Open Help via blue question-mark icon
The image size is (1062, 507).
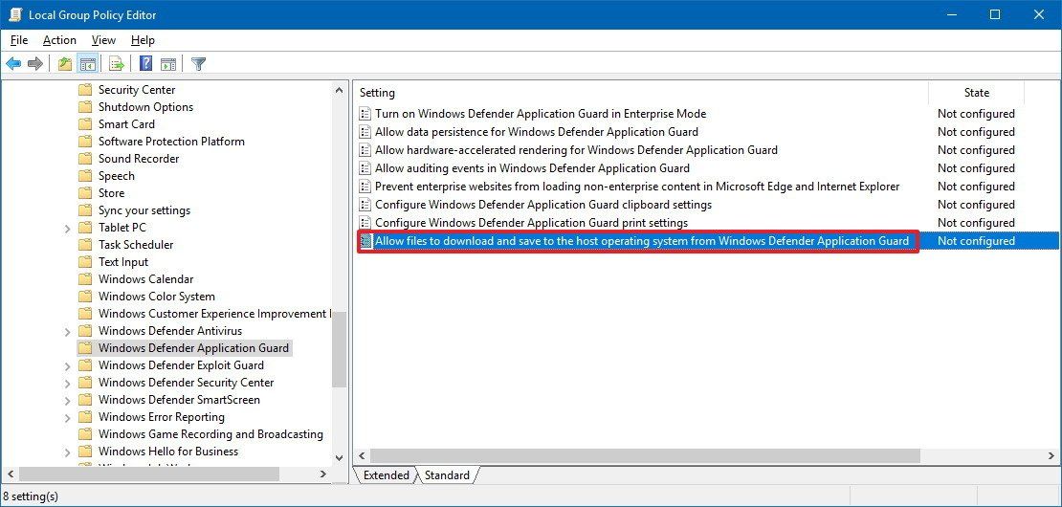[x=145, y=64]
